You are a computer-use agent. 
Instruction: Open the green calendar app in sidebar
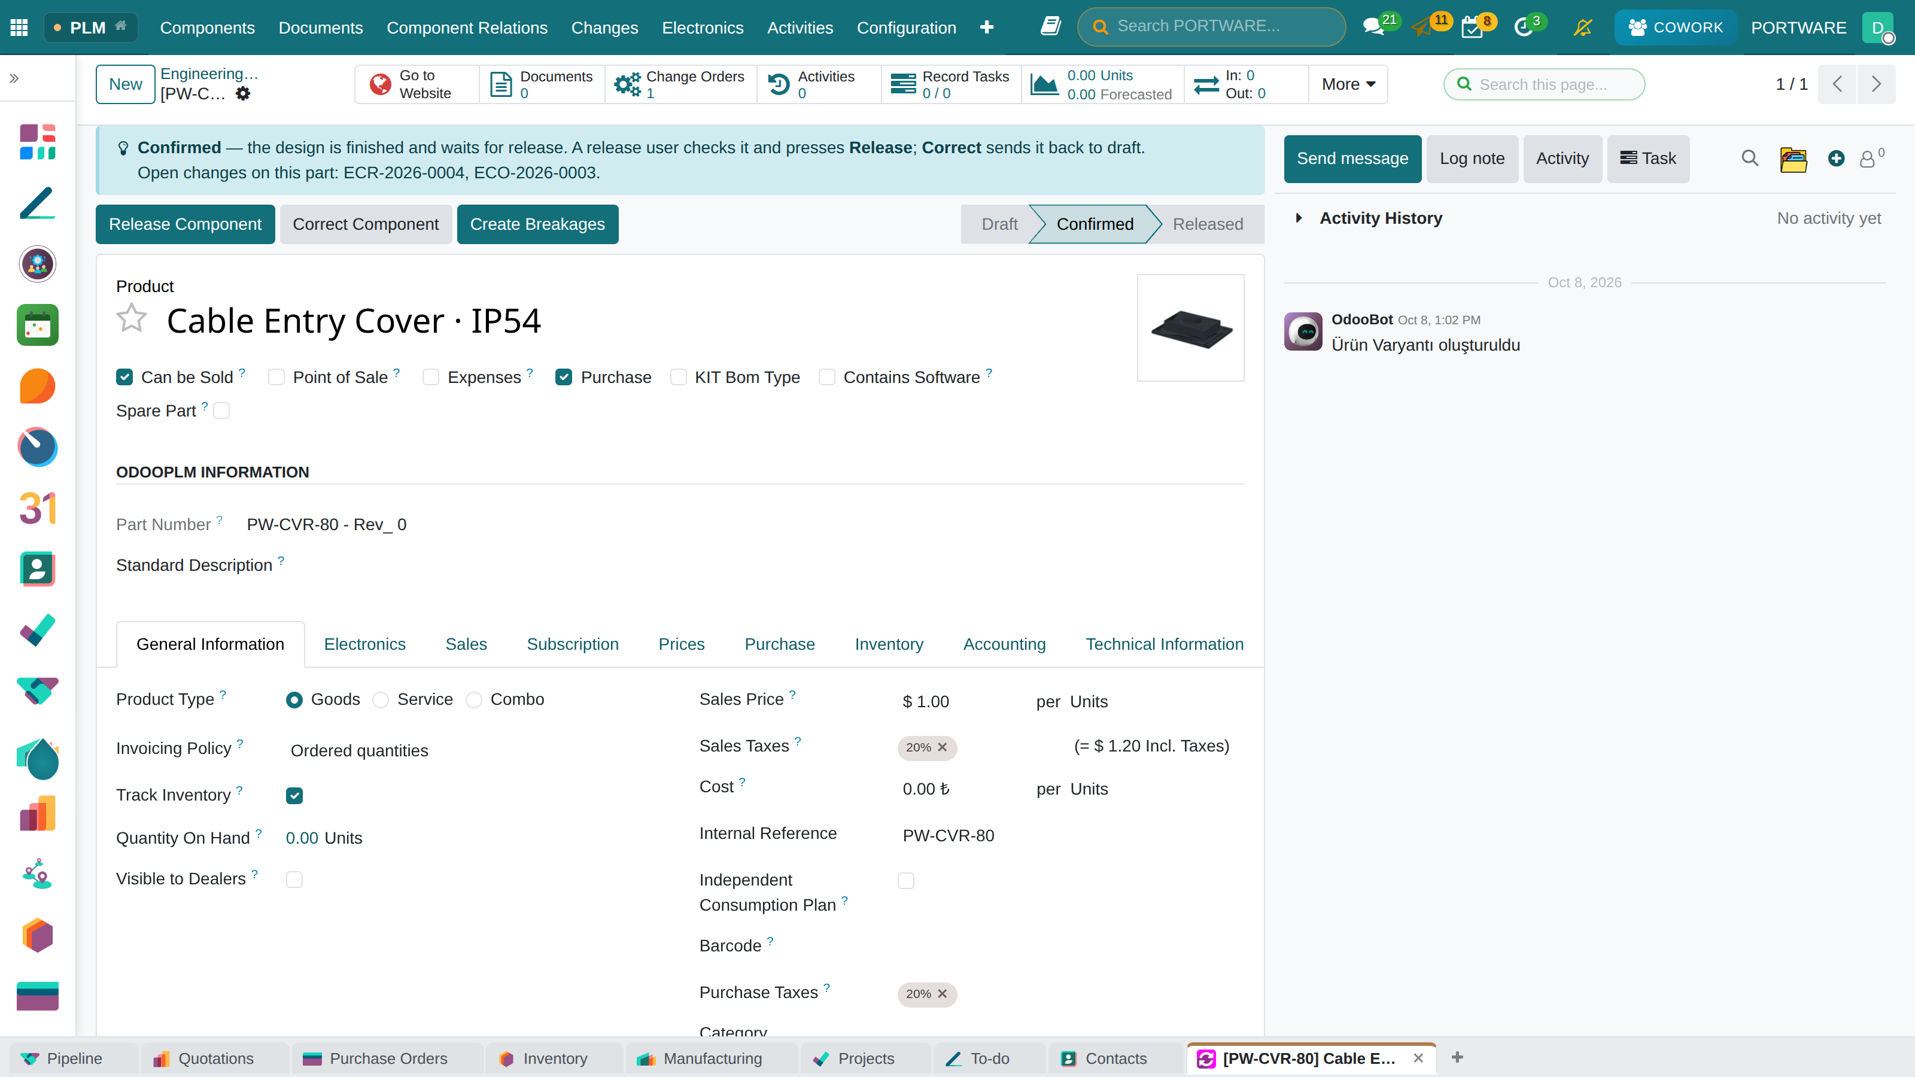click(x=37, y=325)
